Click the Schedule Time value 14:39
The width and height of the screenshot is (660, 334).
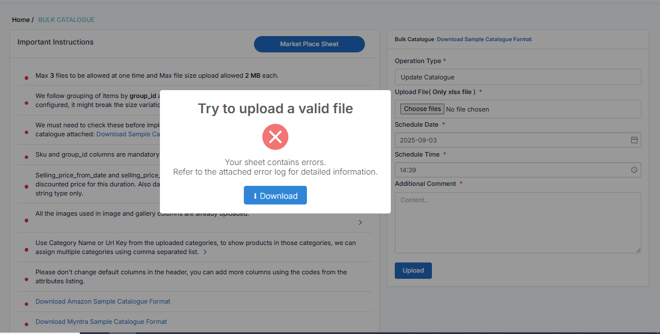[409, 170]
